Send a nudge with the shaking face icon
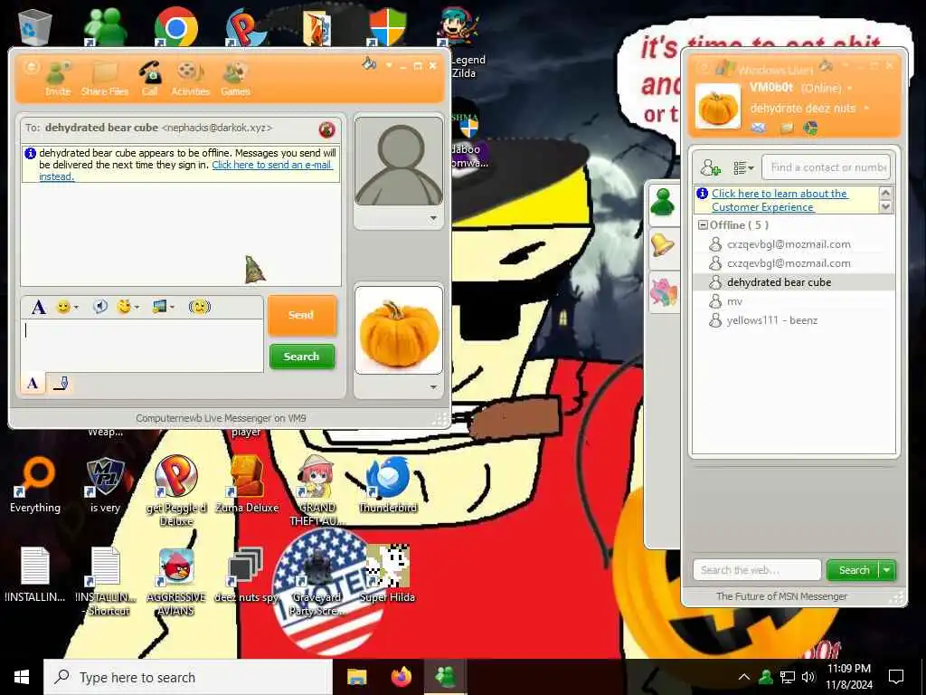This screenshot has width=926, height=695. pyautogui.click(x=200, y=307)
